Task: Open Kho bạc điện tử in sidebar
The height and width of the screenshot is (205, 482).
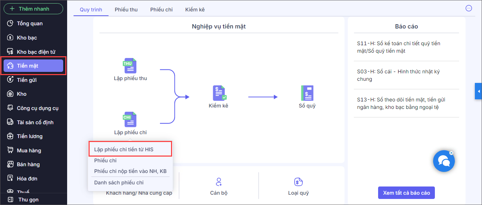Action: pos(36,52)
